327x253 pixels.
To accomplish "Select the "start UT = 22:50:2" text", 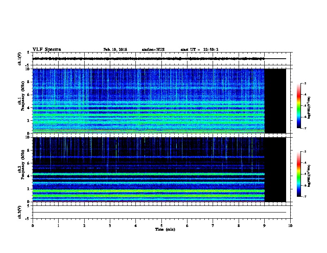I will [199, 50].
